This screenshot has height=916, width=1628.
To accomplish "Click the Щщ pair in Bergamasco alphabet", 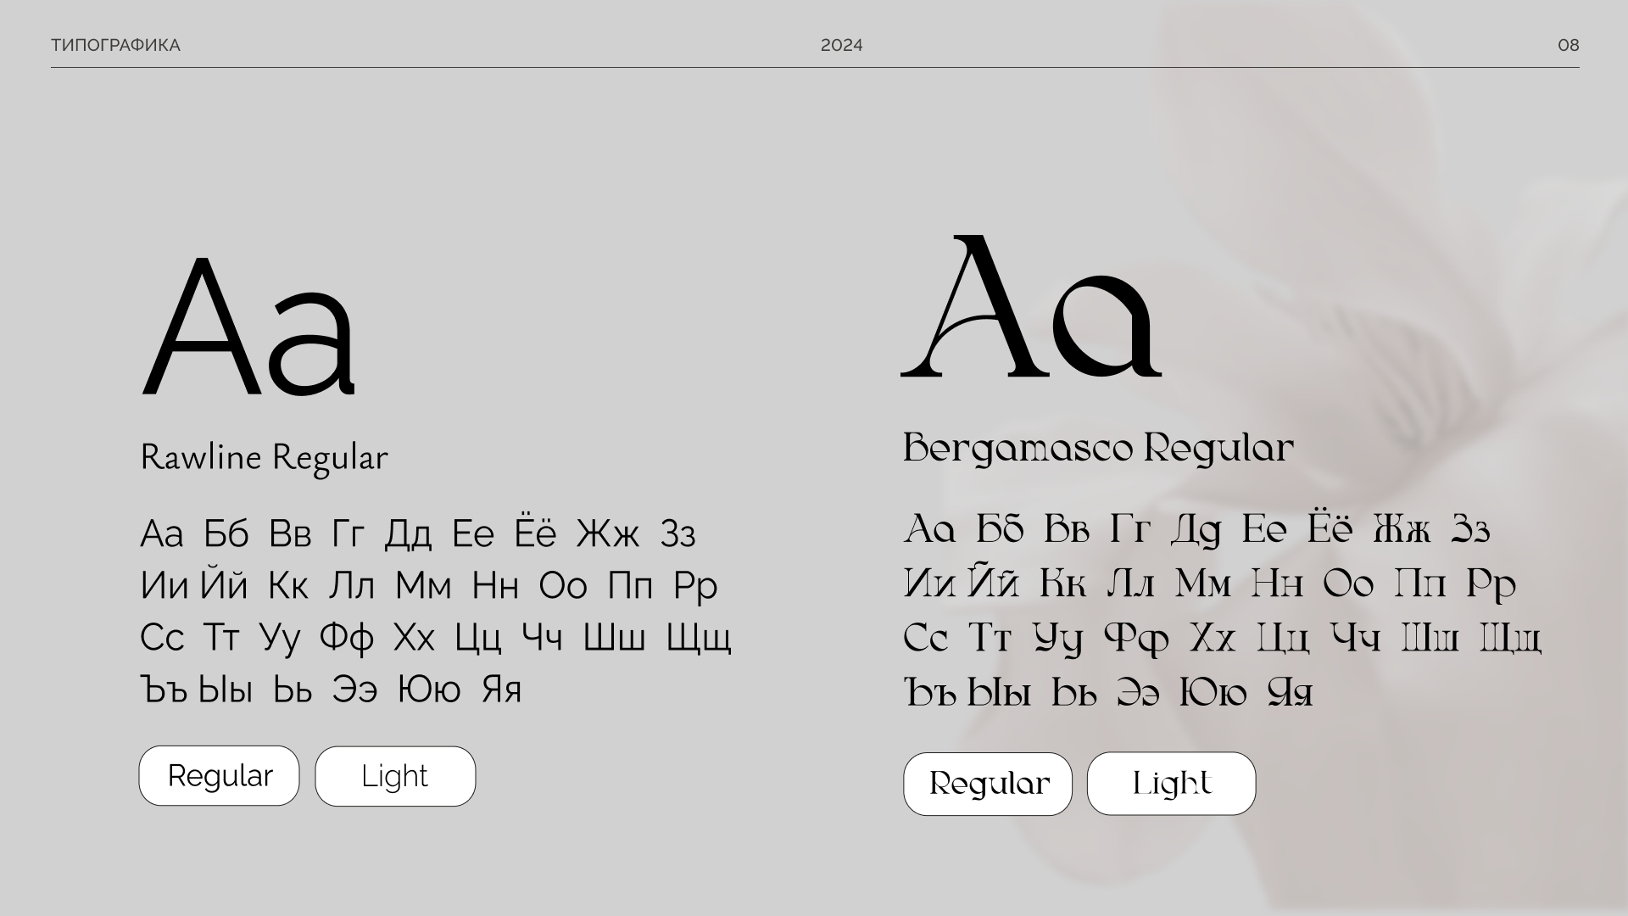I will click(1510, 639).
